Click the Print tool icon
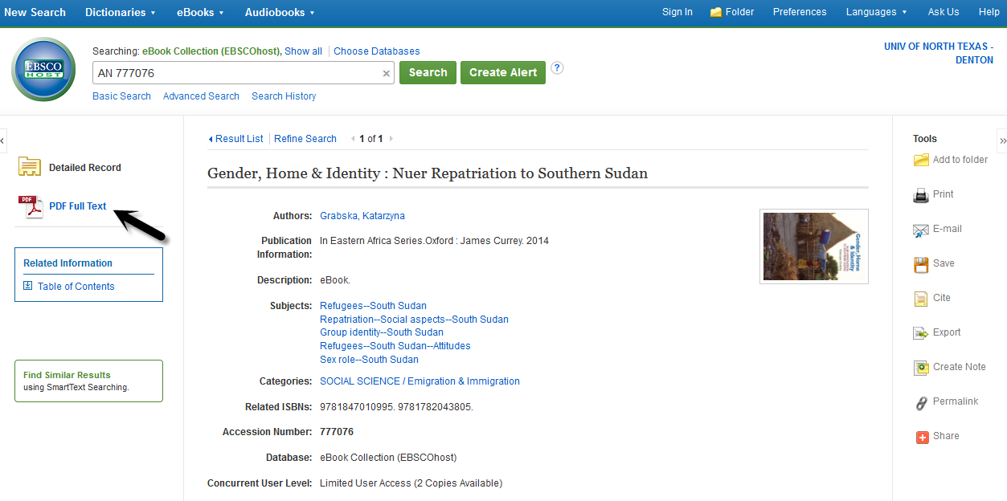The image size is (1007, 501). (x=921, y=194)
